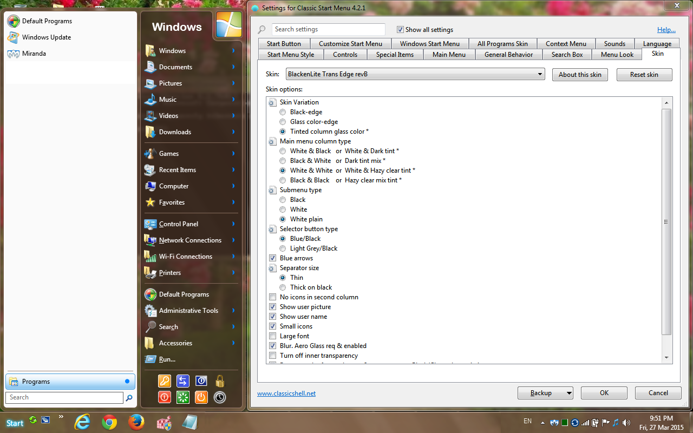Choose Thick on black separator size
This screenshot has height=433, width=693.
[283, 287]
